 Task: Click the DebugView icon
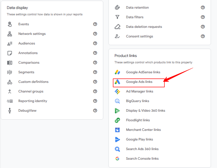10,111
